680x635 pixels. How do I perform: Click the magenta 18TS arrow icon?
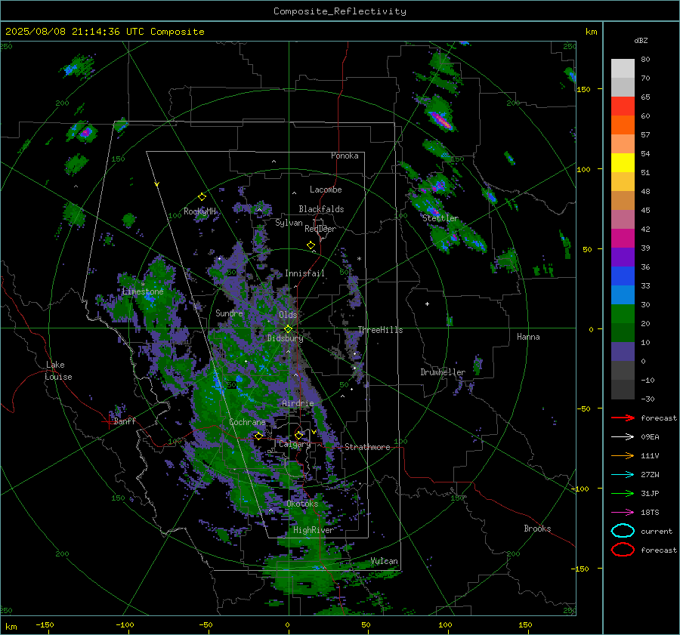[x=623, y=512]
